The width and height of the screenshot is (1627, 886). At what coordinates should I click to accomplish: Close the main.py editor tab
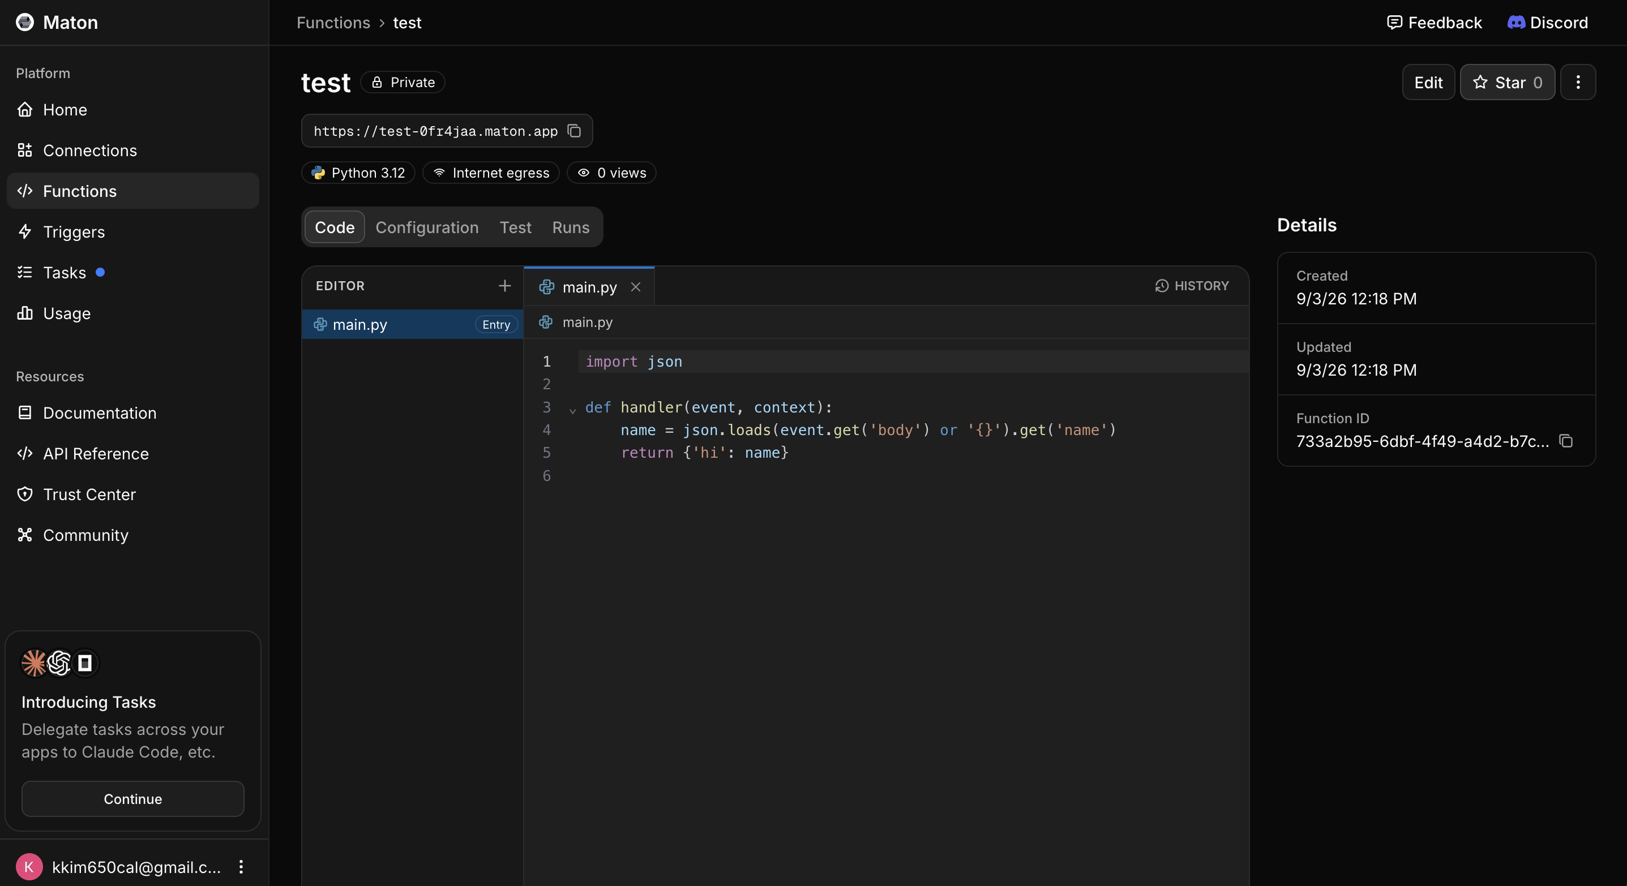tap(635, 287)
